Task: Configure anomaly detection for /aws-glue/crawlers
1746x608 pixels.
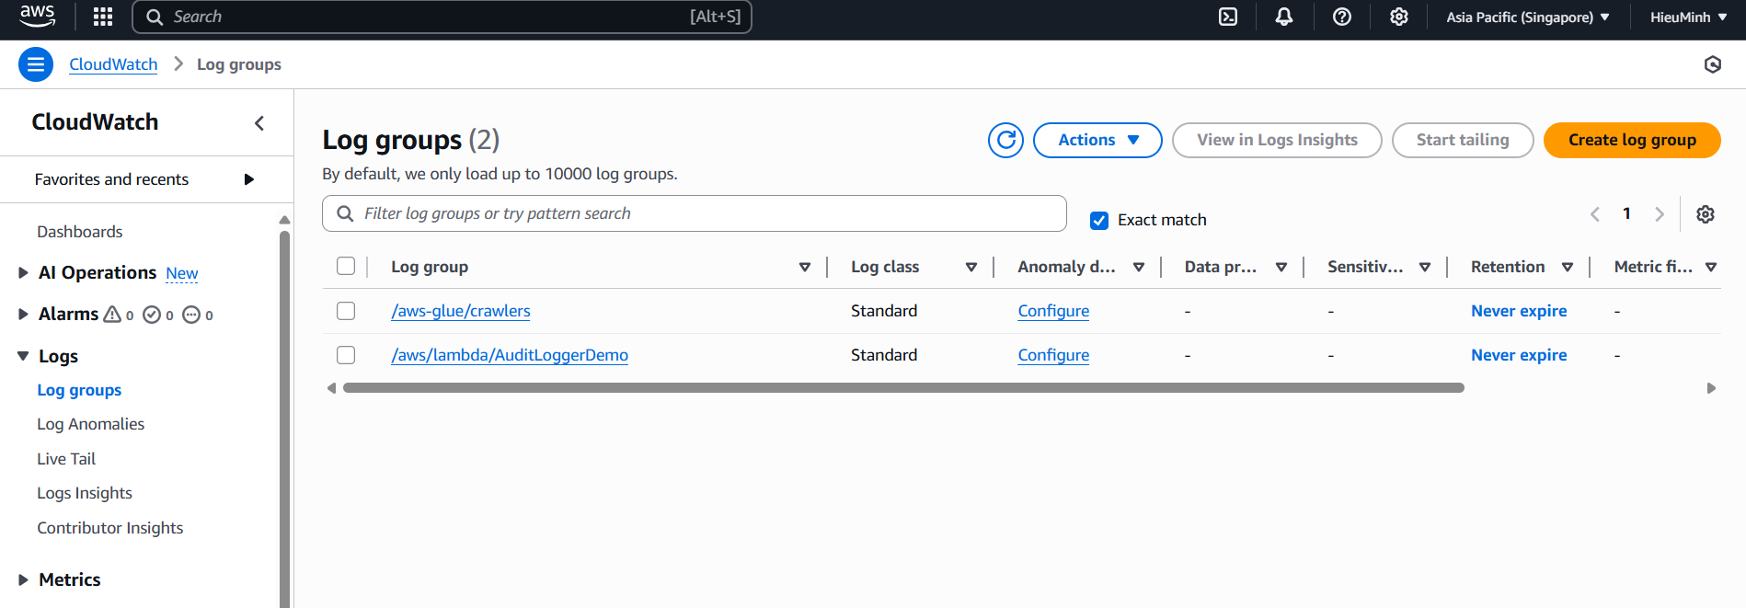Action: 1053,311
